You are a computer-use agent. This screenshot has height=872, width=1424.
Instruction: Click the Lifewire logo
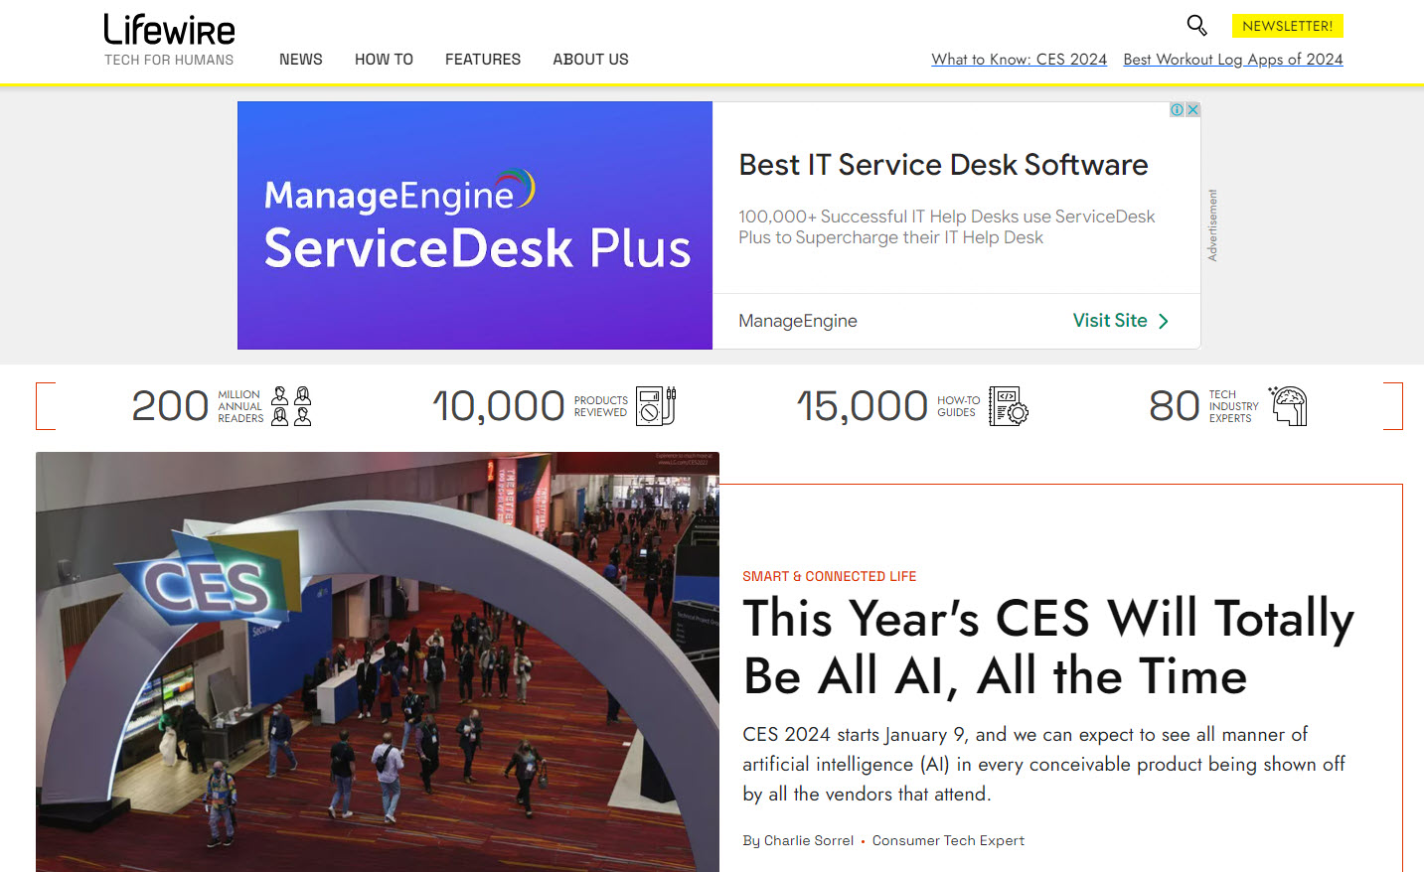[x=170, y=30]
